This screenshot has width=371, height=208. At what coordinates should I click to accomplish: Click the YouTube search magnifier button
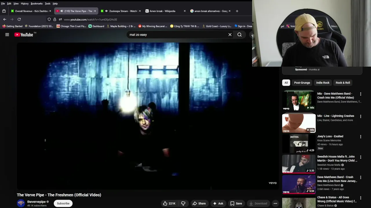coord(239,35)
